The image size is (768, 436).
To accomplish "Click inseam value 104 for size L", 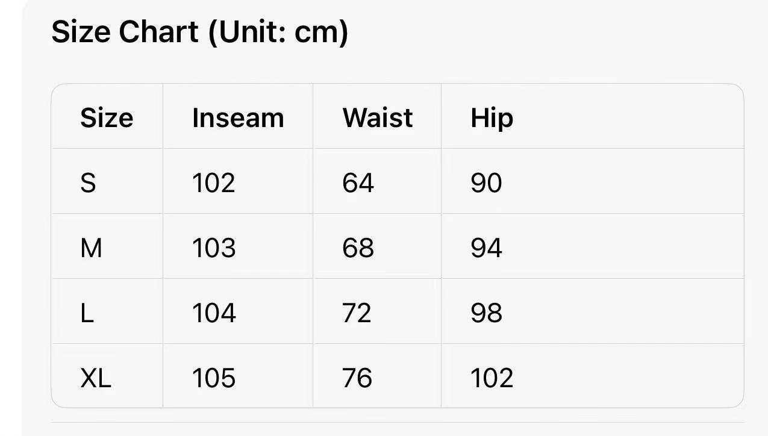I will [213, 313].
